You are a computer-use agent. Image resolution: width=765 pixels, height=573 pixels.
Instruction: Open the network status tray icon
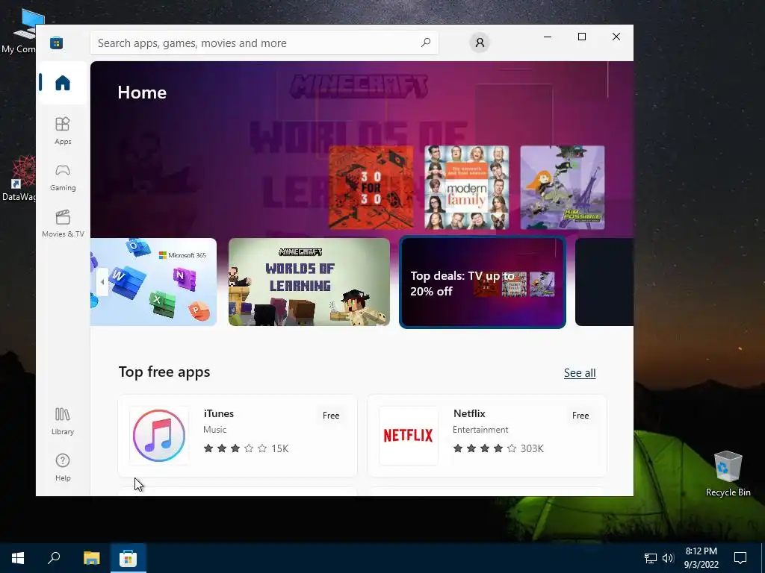[x=651, y=558]
